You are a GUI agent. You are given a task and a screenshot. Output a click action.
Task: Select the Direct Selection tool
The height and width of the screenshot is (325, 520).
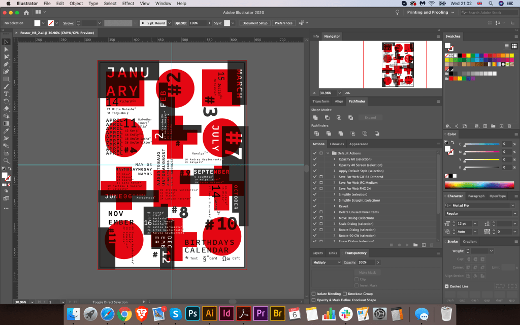(7, 49)
